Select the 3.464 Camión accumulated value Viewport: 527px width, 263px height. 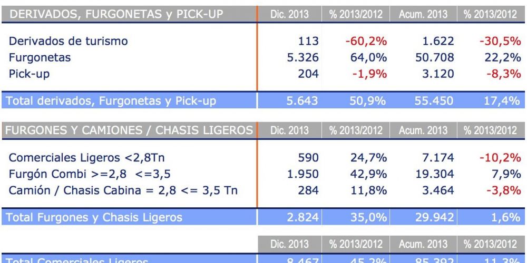coord(437,189)
